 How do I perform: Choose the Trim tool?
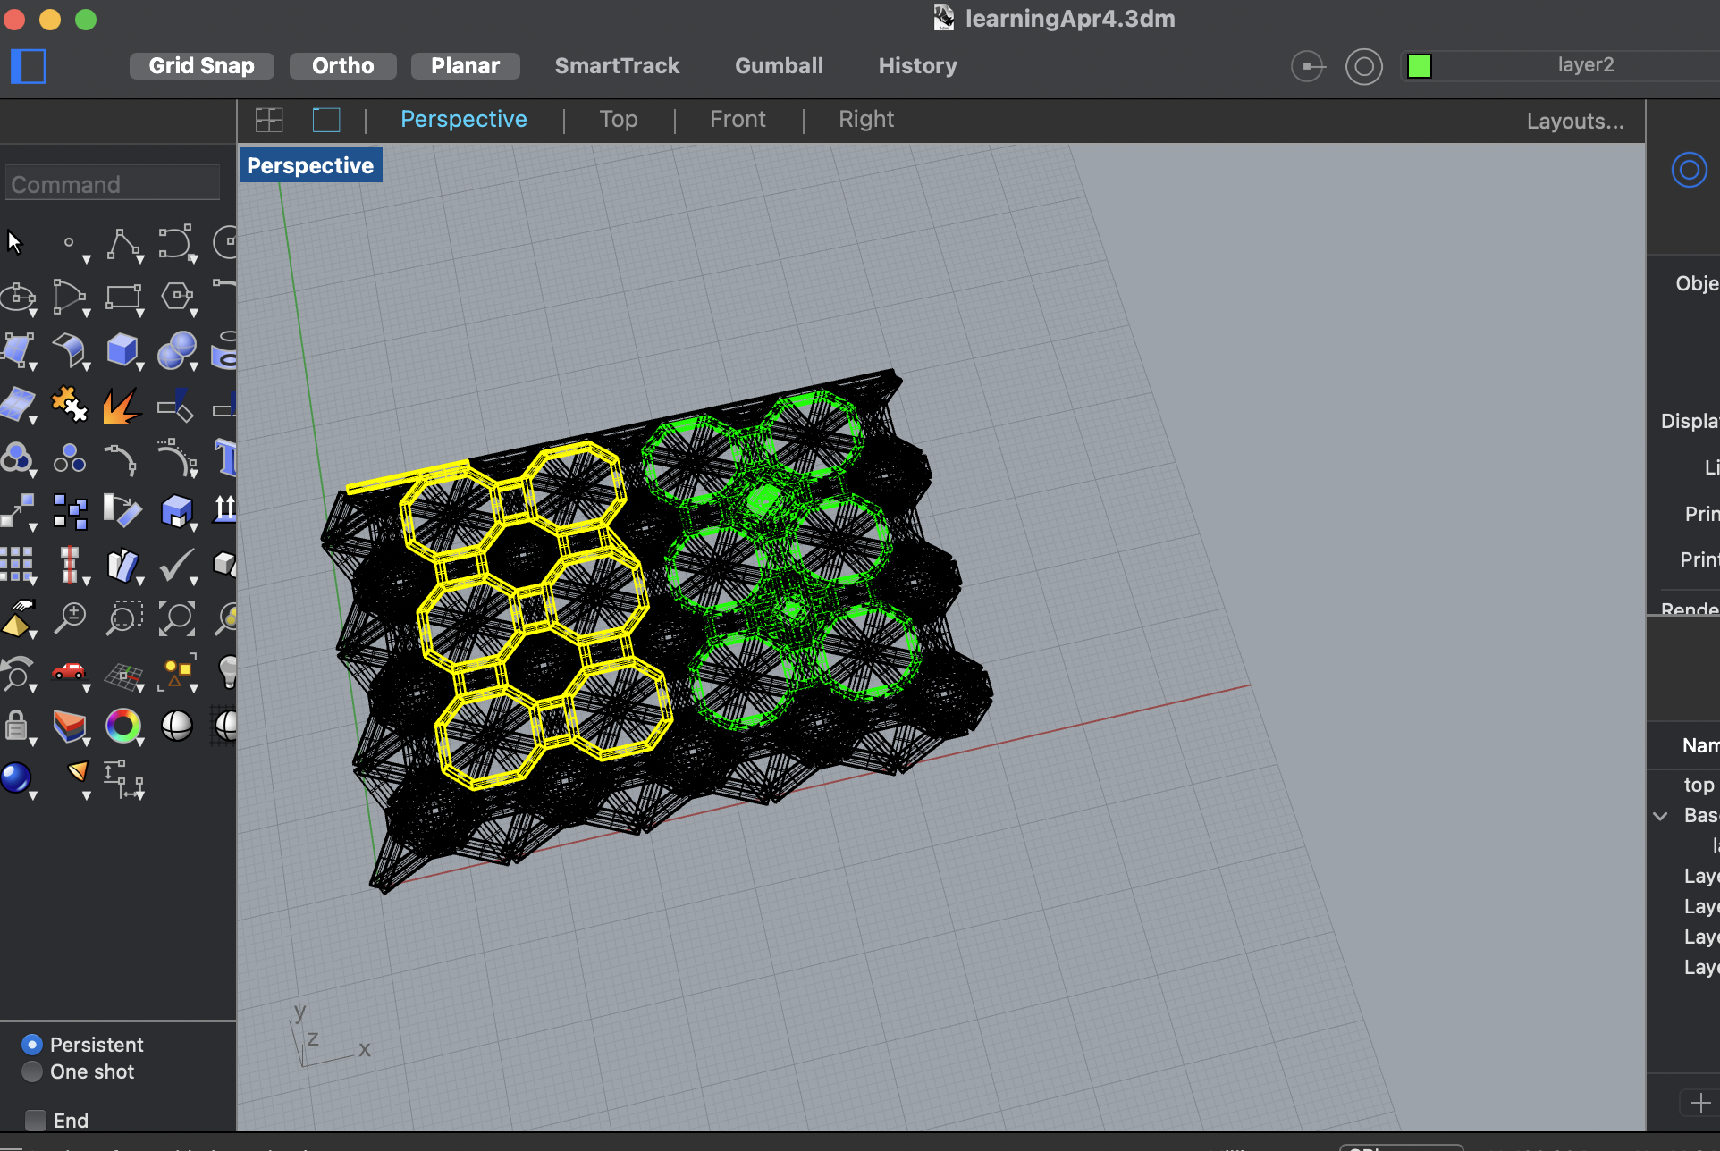[x=176, y=405]
